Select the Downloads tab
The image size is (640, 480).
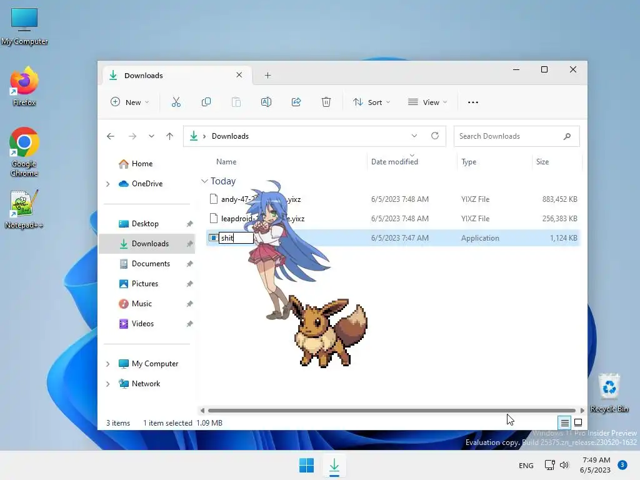tap(176, 75)
